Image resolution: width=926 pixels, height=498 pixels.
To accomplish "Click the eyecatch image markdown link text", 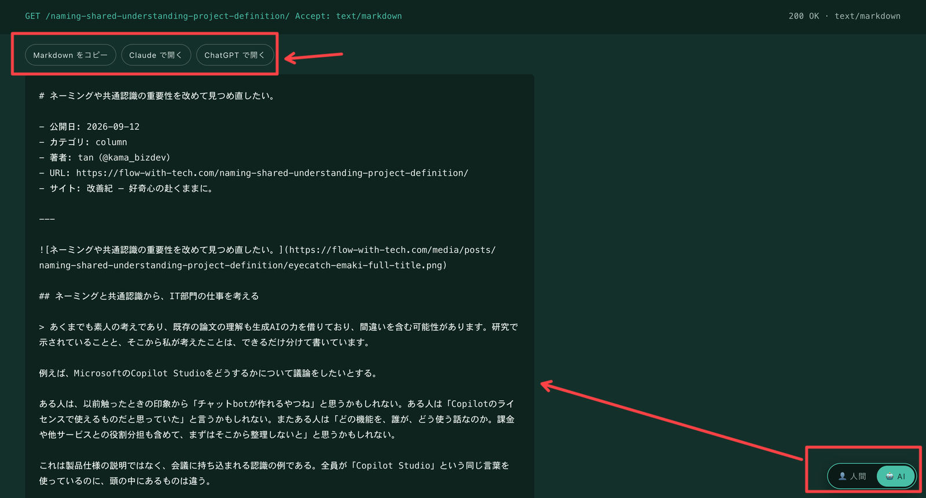I will [x=267, y=257].
